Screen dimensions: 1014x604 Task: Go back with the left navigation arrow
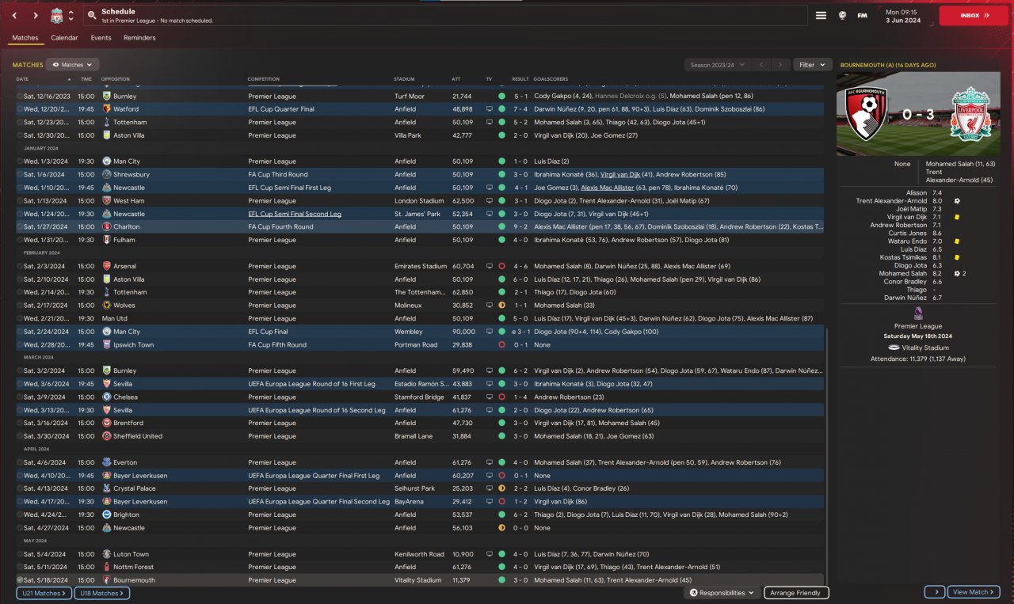click(x=14, y=16)
